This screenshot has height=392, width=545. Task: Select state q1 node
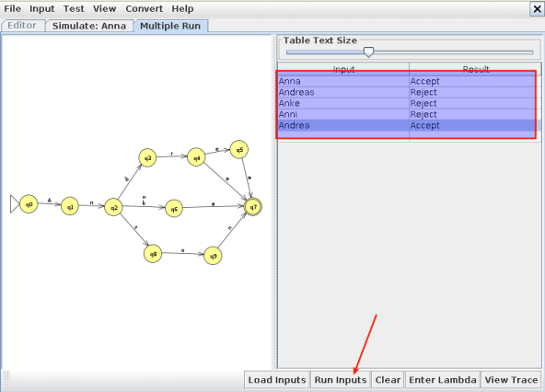[x=70, y=206]
